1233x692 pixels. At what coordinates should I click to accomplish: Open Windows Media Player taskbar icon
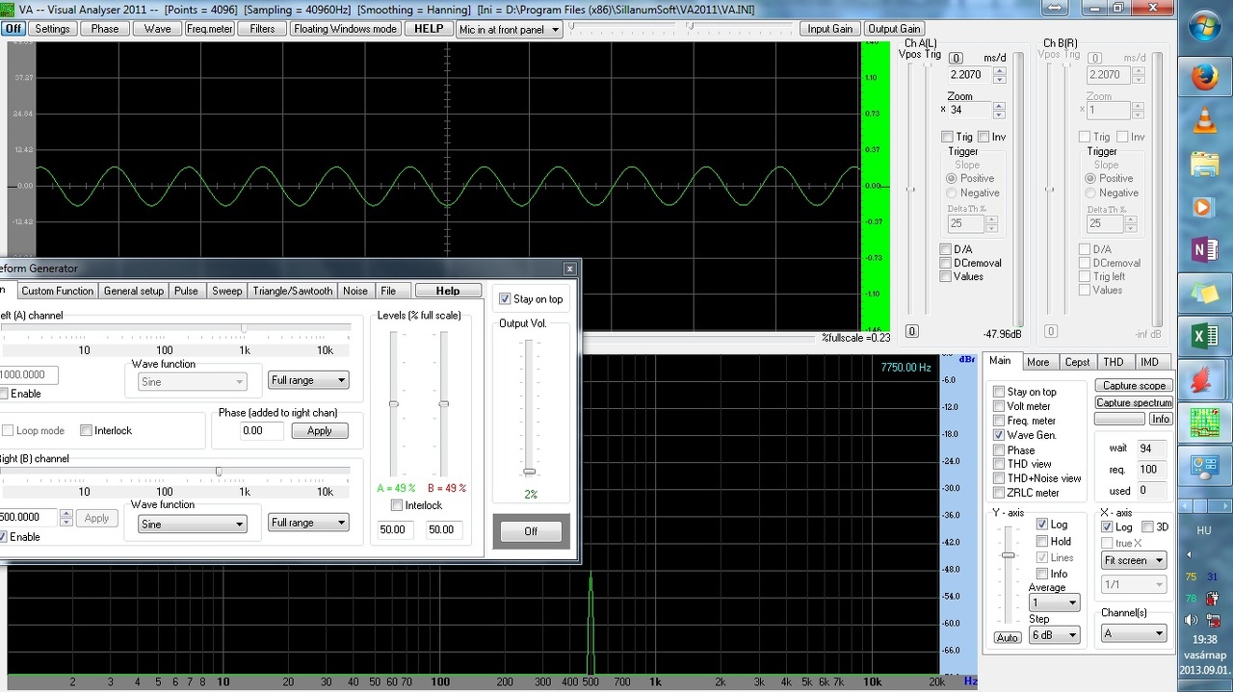click(1204, 207)
